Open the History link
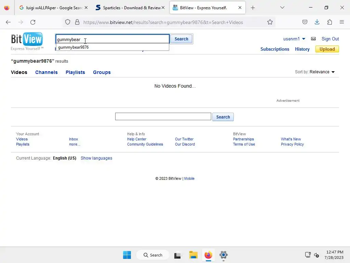350x263 pixels. tap(302, 49)
